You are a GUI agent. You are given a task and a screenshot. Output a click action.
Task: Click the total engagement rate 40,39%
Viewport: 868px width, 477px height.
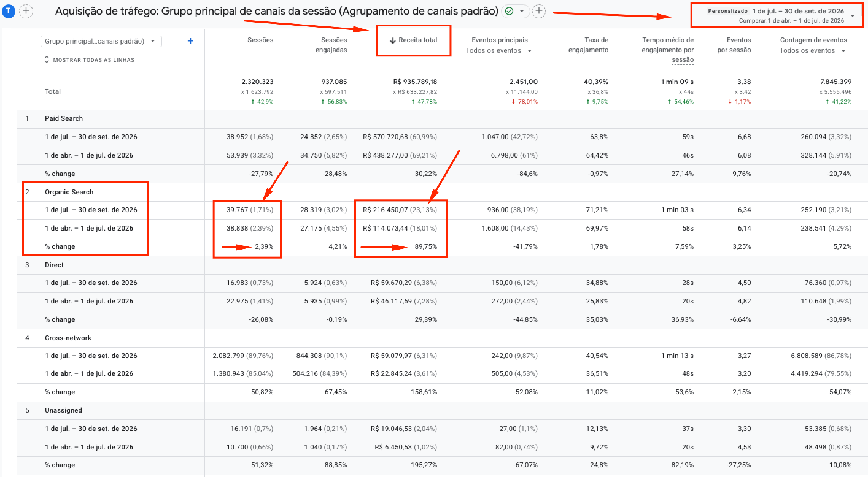pos(597,82)
